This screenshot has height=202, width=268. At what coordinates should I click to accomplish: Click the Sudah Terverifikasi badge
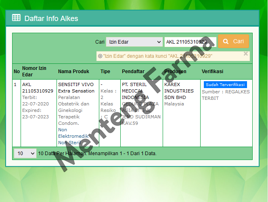point(225,85)
